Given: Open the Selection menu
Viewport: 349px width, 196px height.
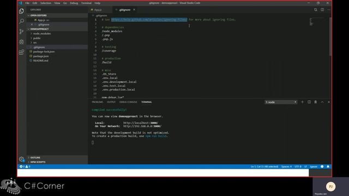Looking at the screenshot, I should (46, 3).
